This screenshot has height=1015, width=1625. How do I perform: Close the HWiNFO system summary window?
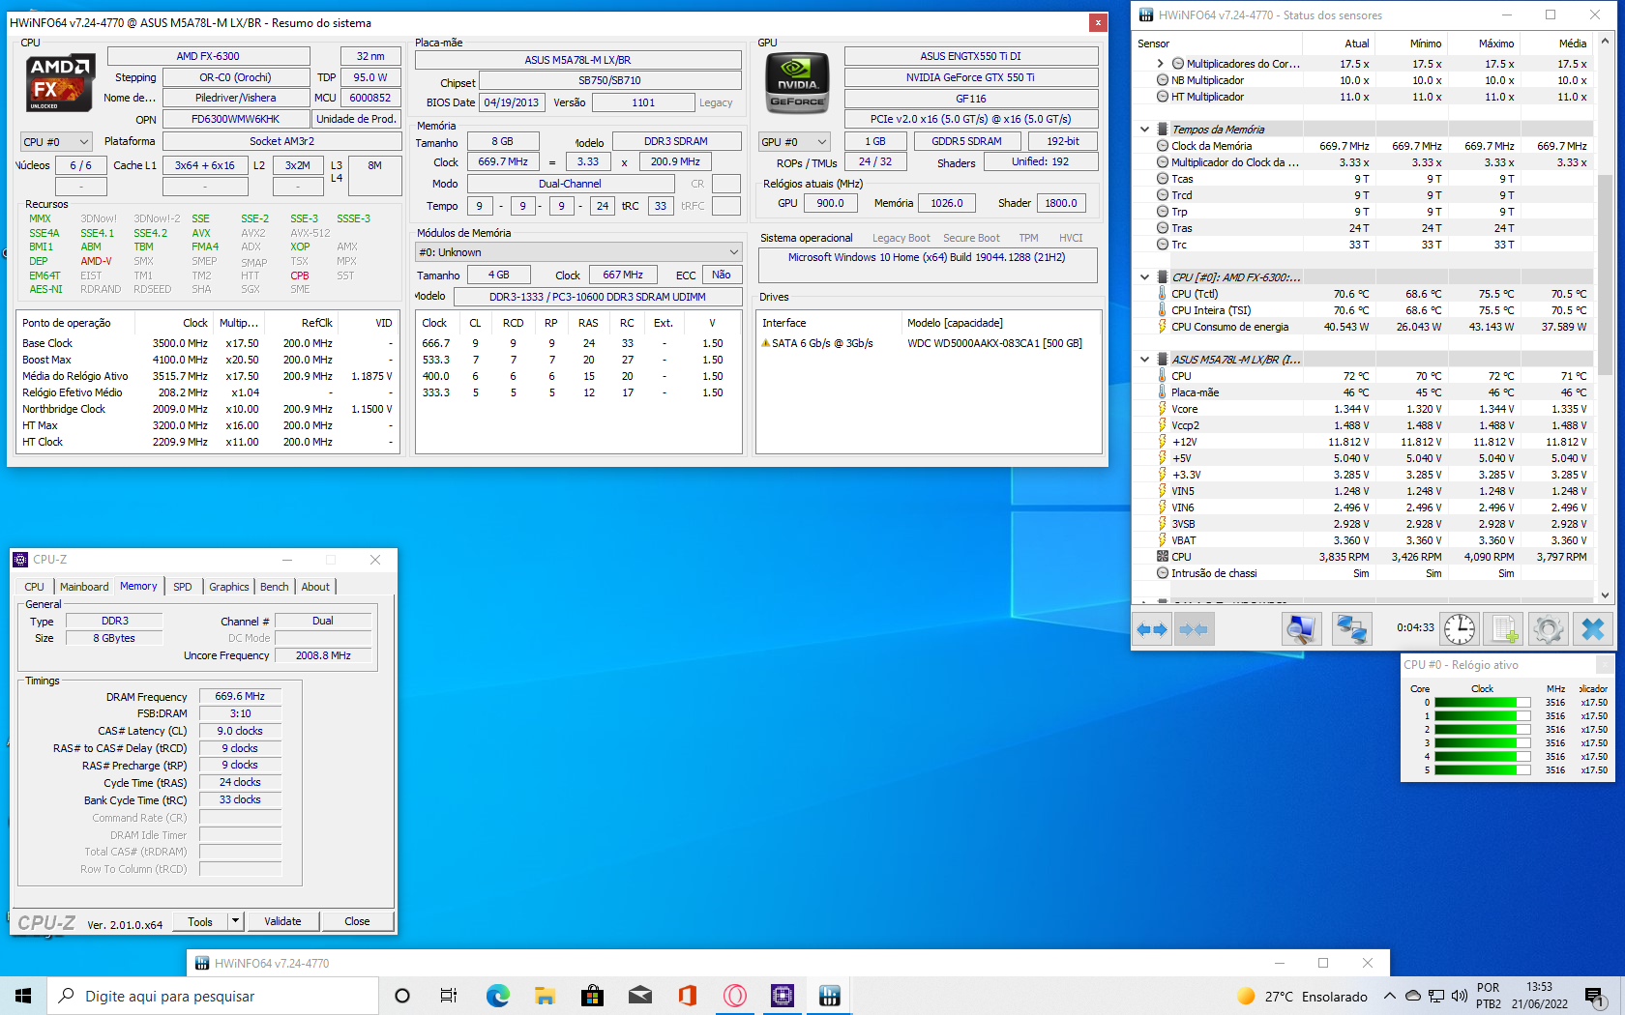1098,22
